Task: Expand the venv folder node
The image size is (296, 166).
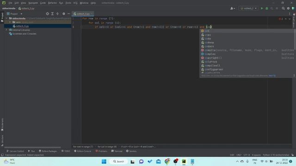Action: (x=10, y=22)
